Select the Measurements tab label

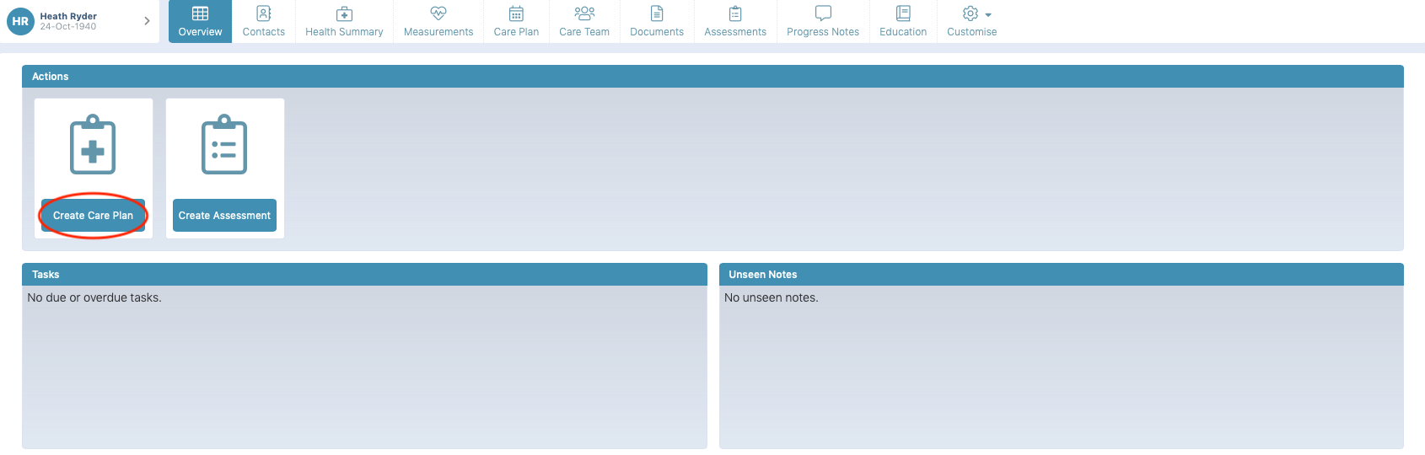pos(438,32)
